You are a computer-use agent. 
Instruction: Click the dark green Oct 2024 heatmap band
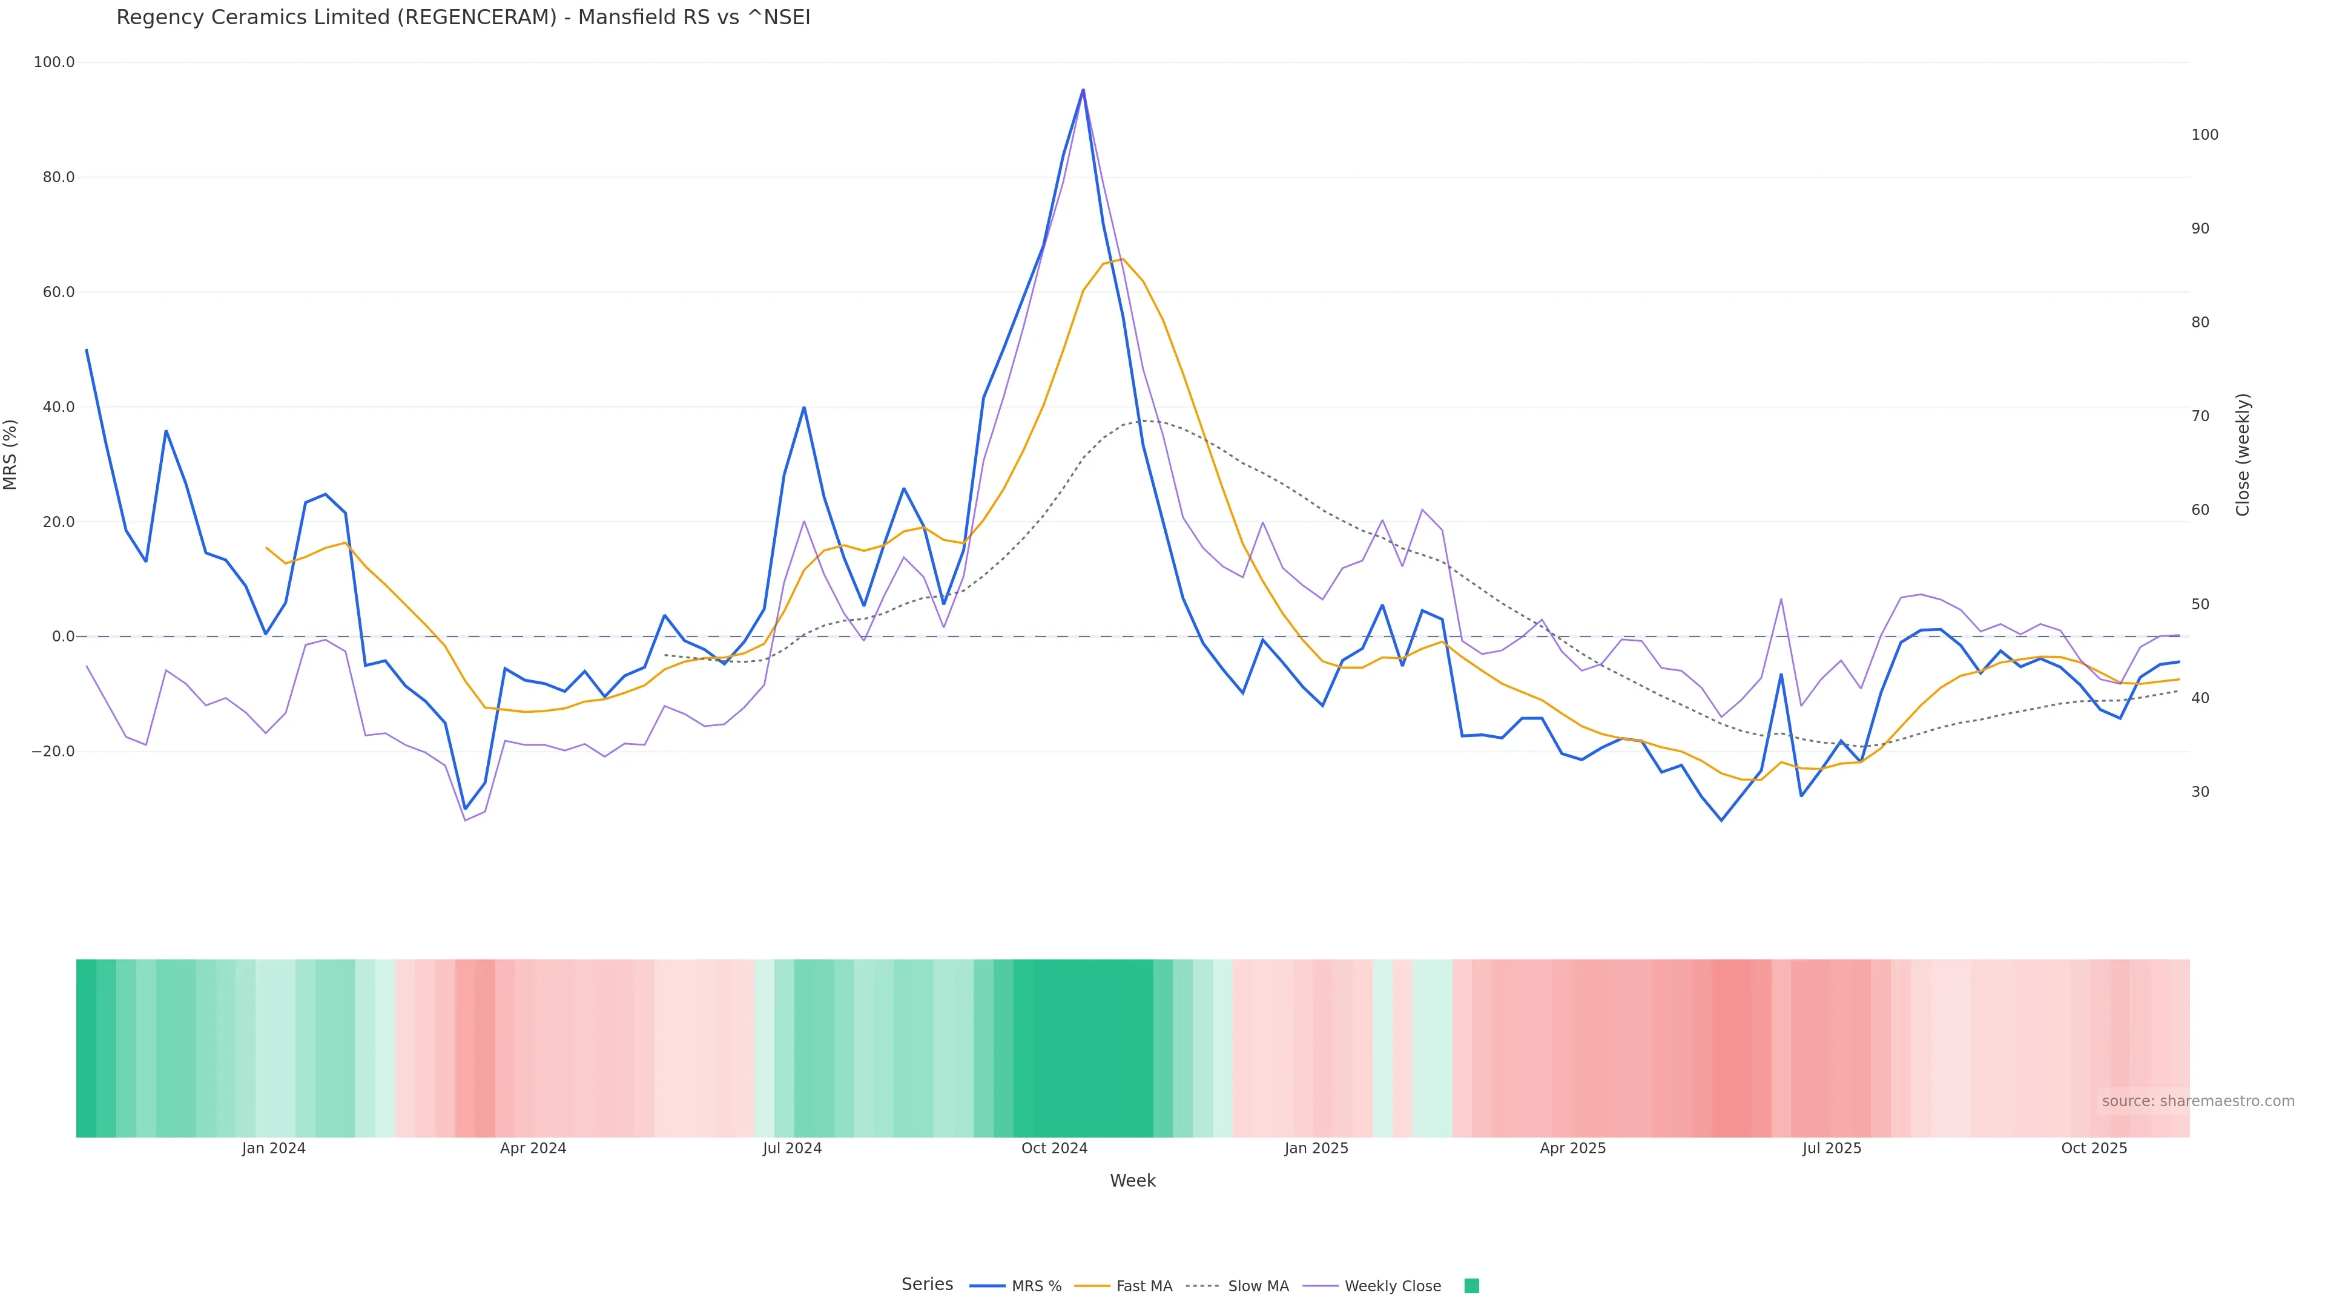click(1083, 1048)
